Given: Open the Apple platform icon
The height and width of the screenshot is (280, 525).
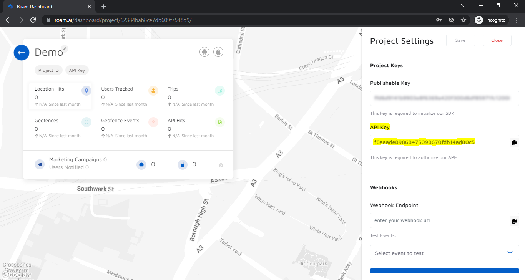Looking at the screenshot, I should 218,52.
